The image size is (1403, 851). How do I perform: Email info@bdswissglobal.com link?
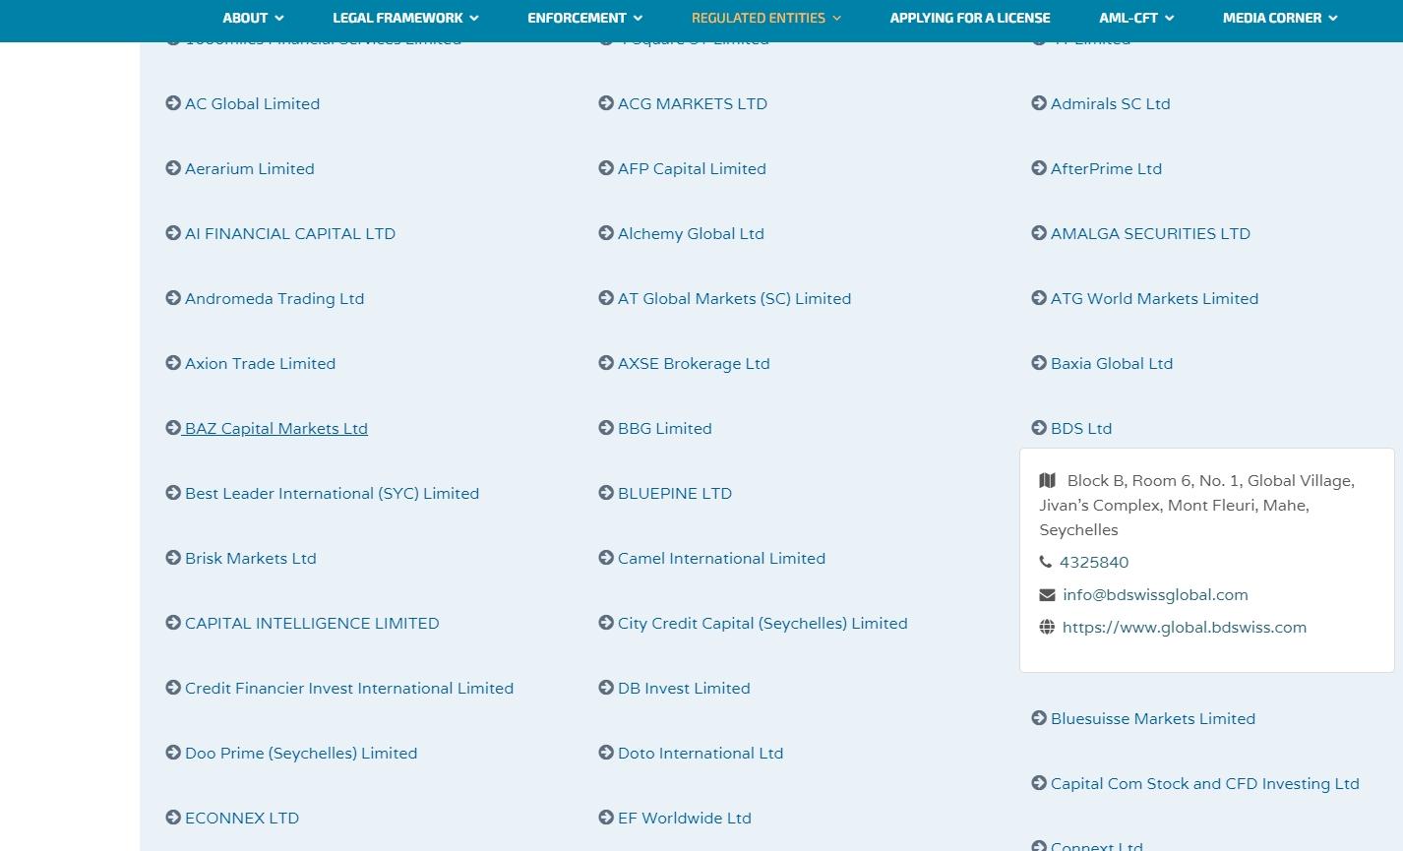point(1155,594)
